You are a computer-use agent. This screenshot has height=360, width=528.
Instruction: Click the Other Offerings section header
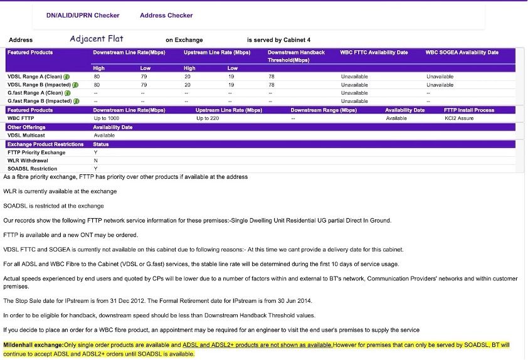pyautogui.click(x=27, y=127)
